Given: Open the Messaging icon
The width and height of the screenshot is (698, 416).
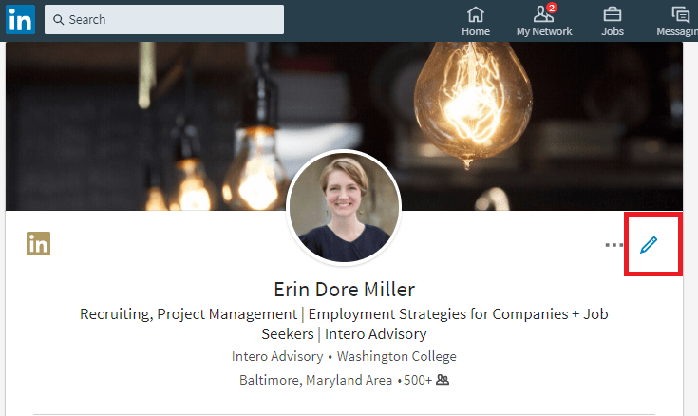Looking at the screenshot, I should click(681, 14).
